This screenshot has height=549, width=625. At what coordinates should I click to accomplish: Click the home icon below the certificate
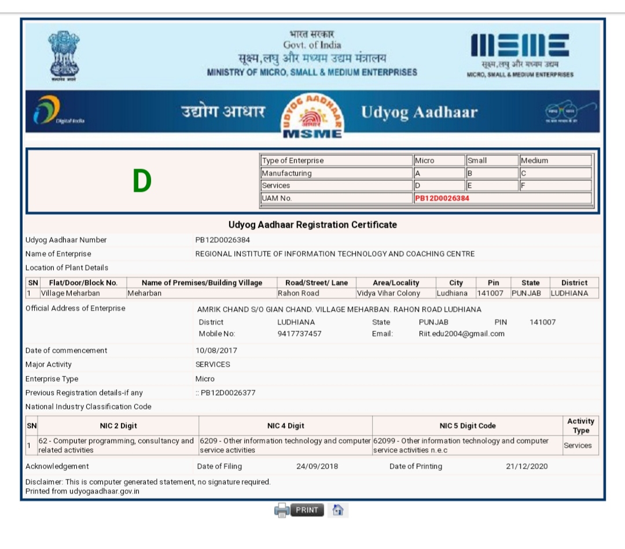338,510
